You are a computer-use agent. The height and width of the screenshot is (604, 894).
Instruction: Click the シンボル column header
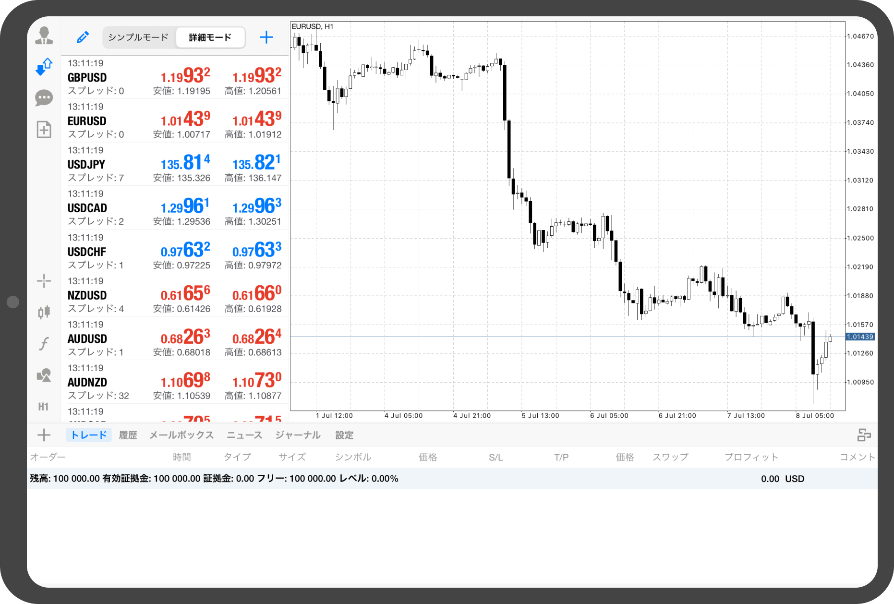353,457
